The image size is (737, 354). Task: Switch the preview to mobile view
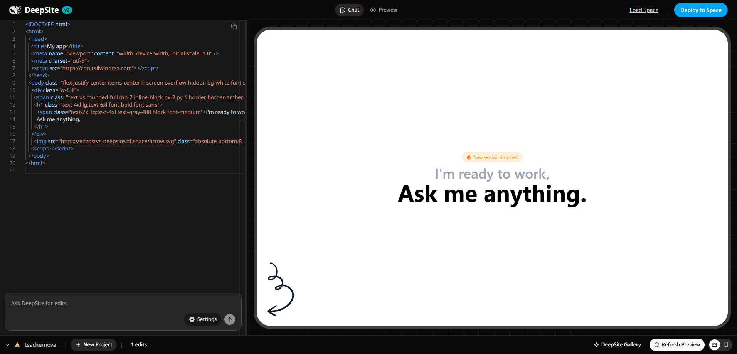[726, 345]
